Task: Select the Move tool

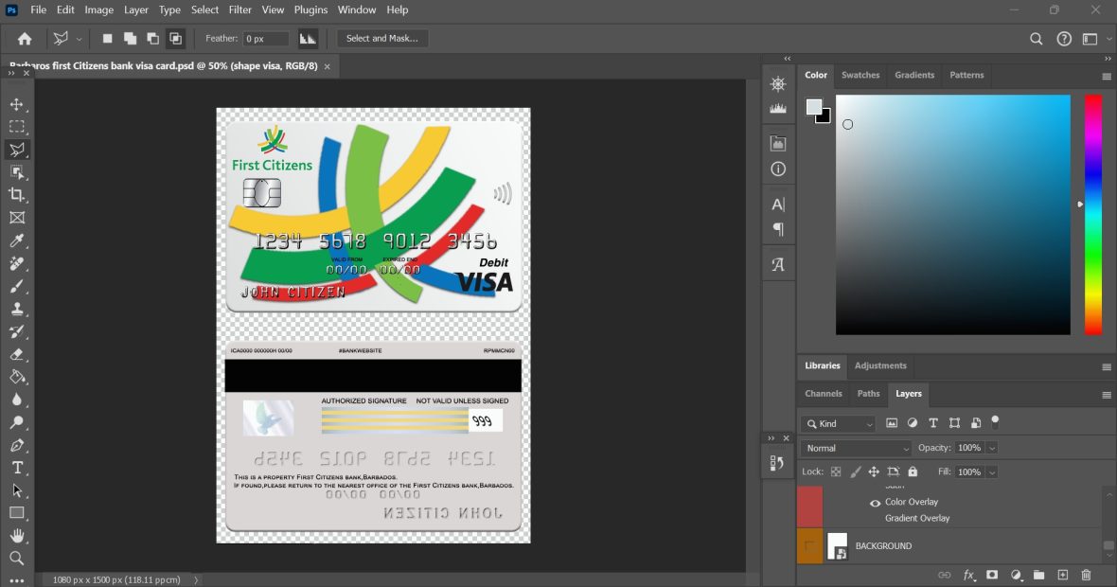Action: [x=16, y=105]
